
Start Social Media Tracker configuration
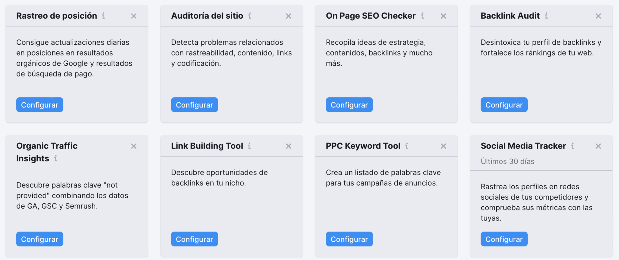click(504, 239)
